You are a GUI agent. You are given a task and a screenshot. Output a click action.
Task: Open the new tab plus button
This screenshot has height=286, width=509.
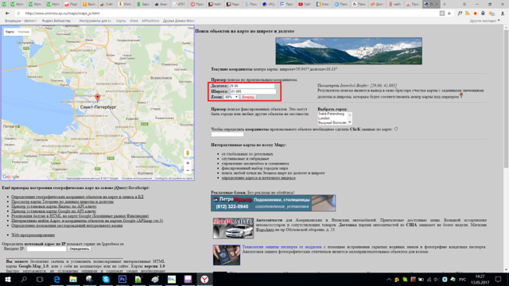[445, 4]
